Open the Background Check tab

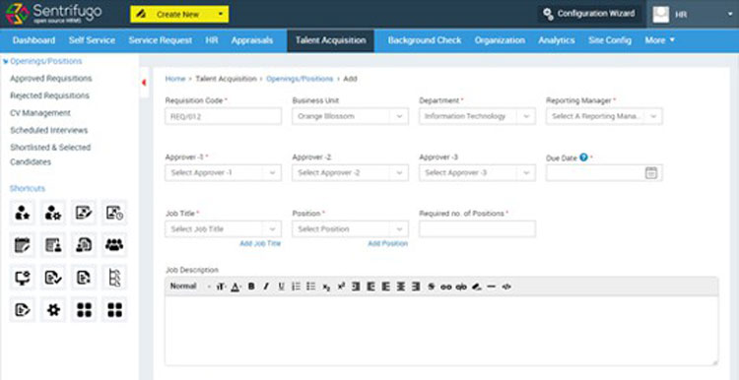425,40
